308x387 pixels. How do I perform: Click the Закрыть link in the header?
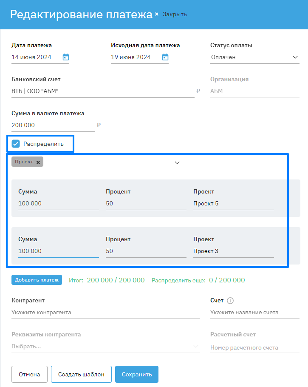[175, 14]
